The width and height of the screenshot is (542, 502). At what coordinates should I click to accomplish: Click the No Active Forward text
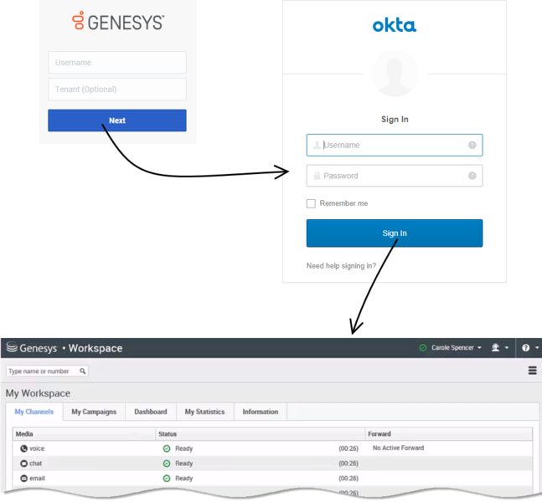coord(398,448)
